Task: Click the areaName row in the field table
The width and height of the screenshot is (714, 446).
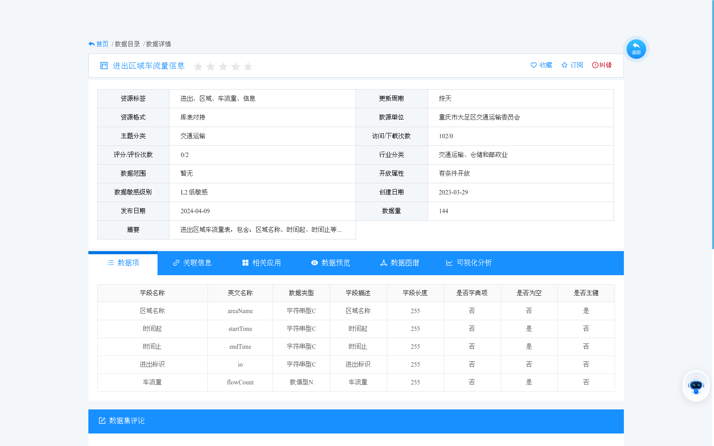Action: (240, 311)
